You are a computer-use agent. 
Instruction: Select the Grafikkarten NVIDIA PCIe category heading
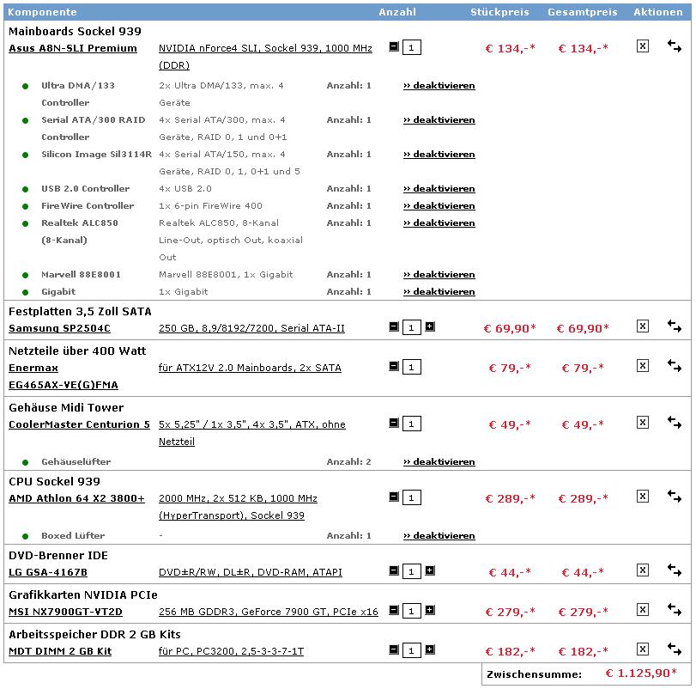click(x=83, y=594)
